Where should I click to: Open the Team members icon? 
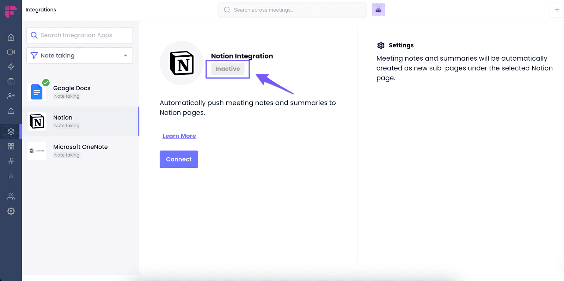tap(11, 196)
